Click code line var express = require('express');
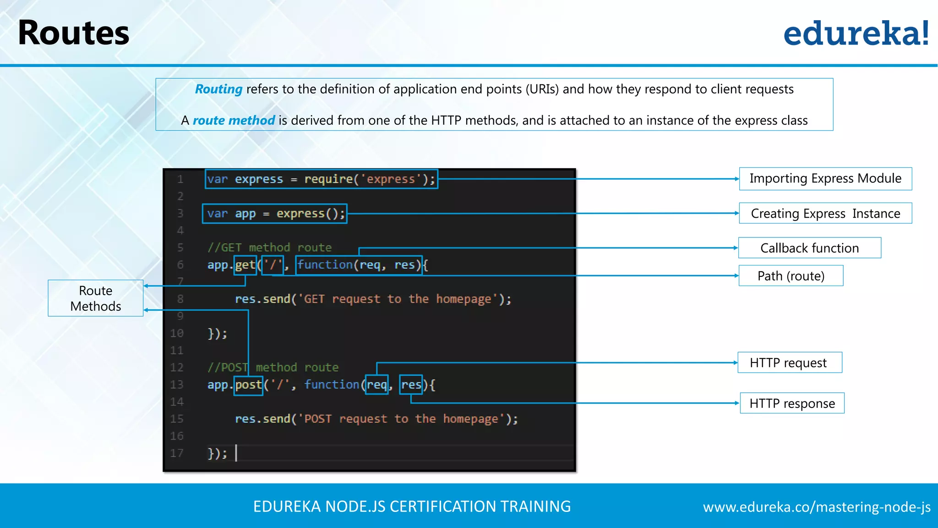The width and height of the screenshot is (938, 528). (x=322, y=179)
